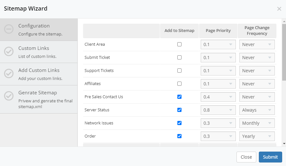Click the Close button in footer
Viewport: 286px width, 166px height.
[x=246, y=157]
